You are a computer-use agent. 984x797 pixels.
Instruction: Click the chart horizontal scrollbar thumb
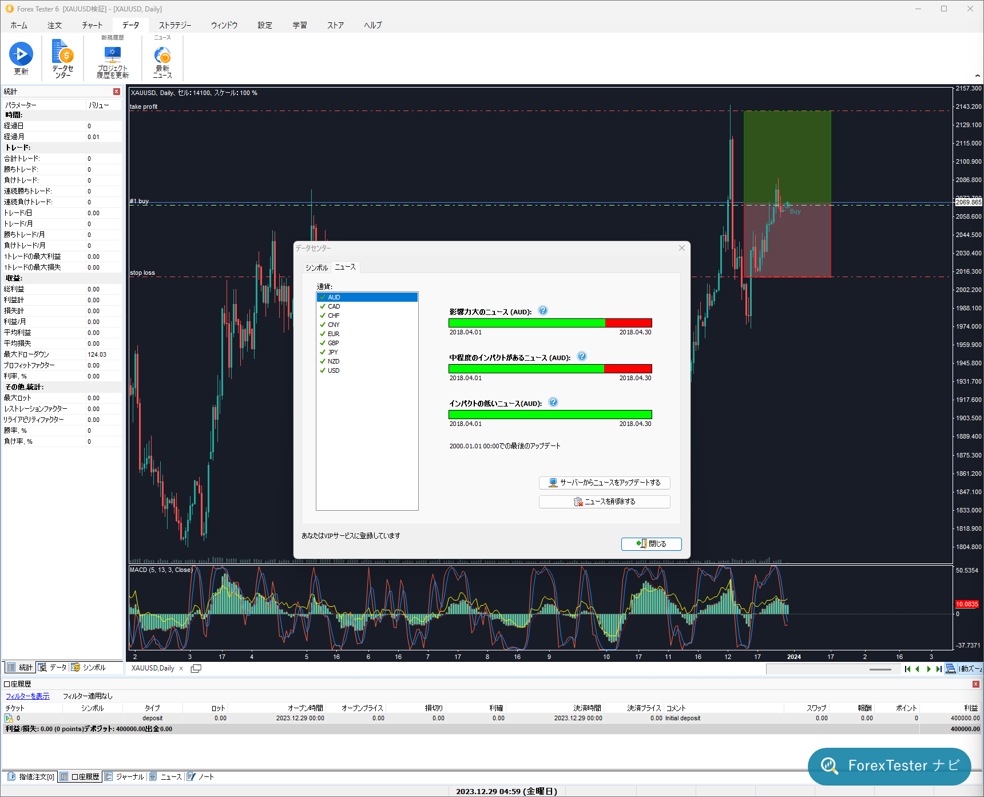pyautogui.click(x=880, y=669)
